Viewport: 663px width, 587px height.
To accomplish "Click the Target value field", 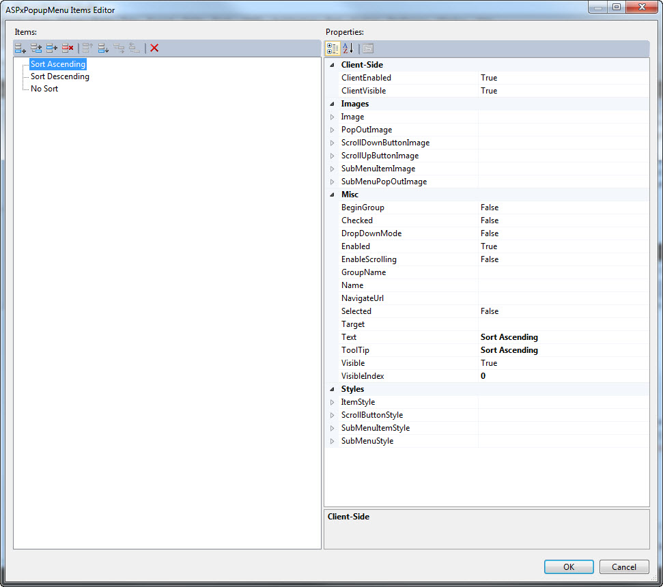I will click(563, 324).
